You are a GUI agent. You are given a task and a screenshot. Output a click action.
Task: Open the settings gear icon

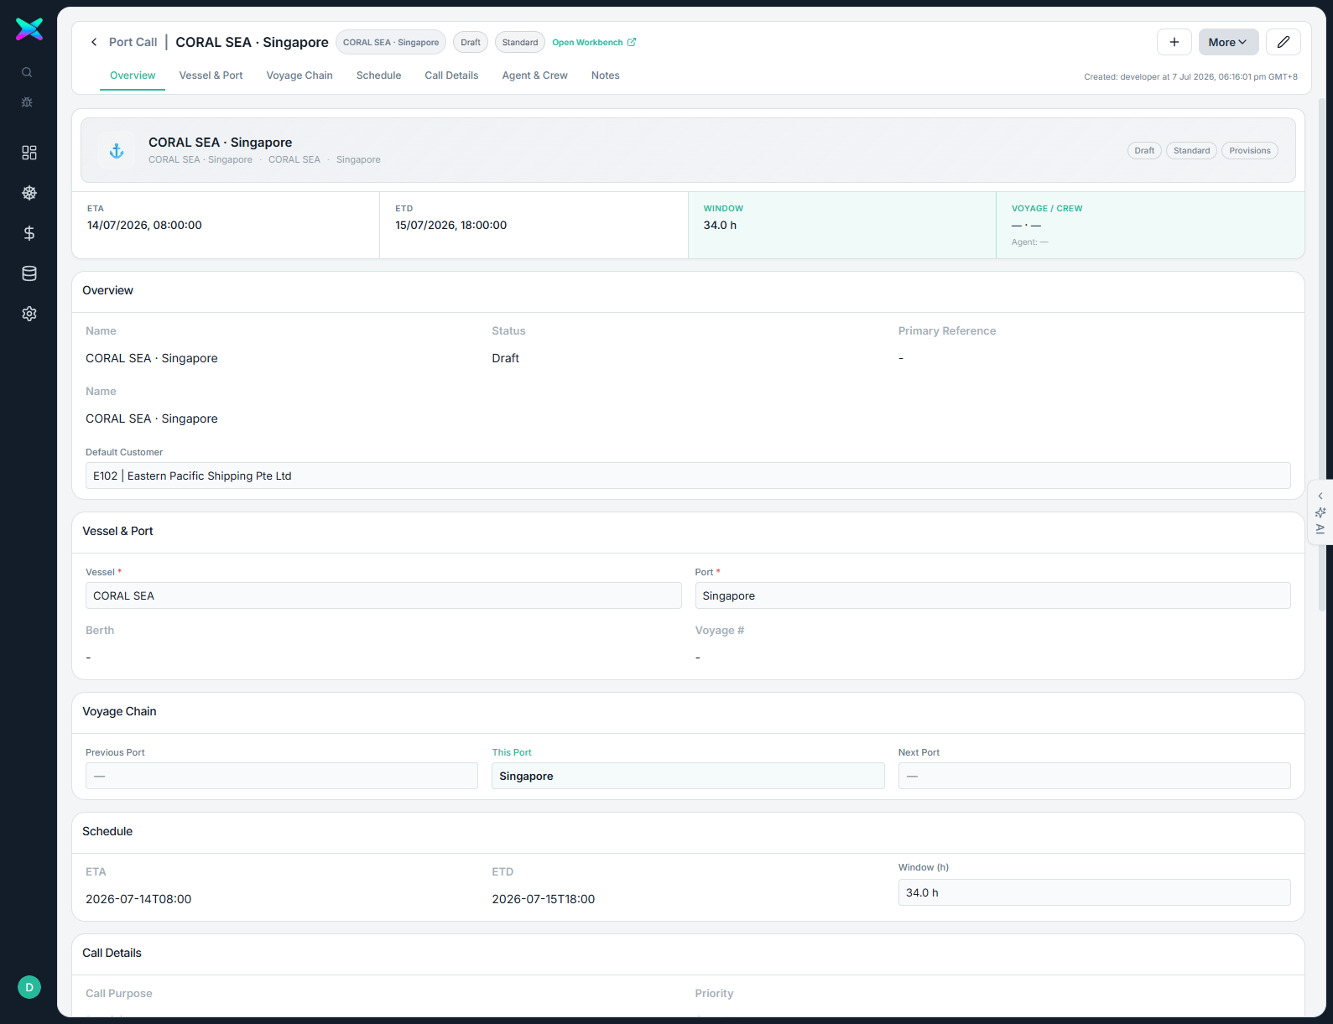pos(29,314)
